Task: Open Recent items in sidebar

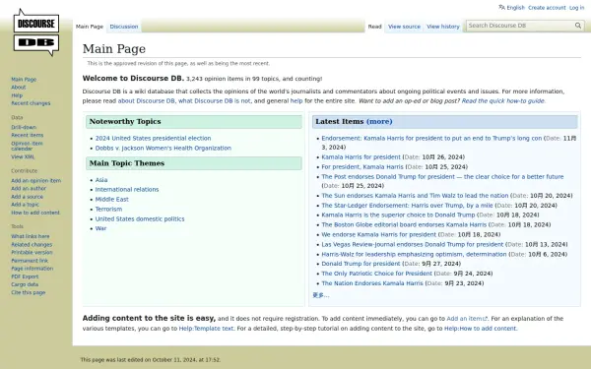Action: click(28, 136)
